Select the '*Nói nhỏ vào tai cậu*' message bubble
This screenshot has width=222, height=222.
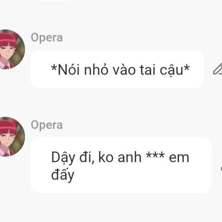click(117, 69)
